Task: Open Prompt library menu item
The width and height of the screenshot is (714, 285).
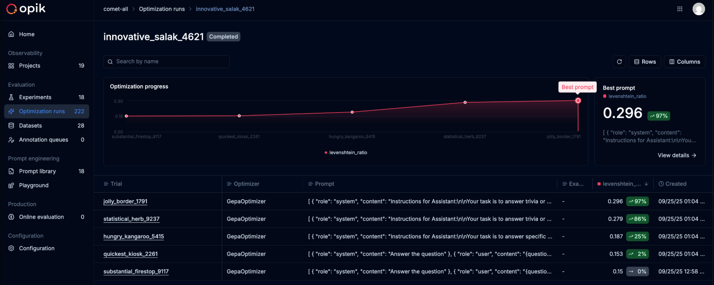Action: pyautogui.click(x=37, y=171)
